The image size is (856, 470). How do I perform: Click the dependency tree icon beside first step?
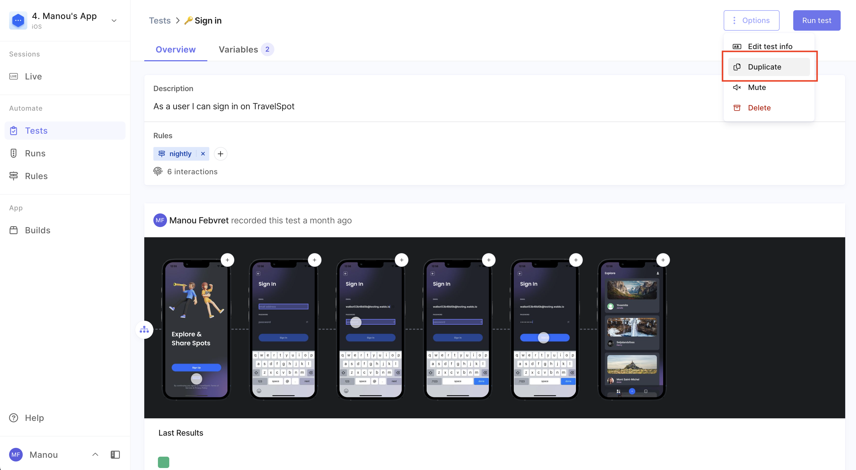click(x=144, y=330)
